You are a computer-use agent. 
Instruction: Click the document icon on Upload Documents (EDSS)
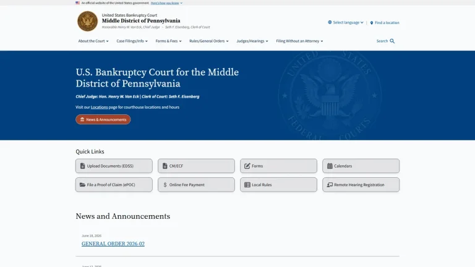(82, 166)
